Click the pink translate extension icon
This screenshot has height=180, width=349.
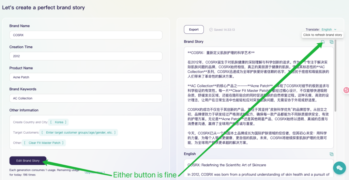click(346, 90)
